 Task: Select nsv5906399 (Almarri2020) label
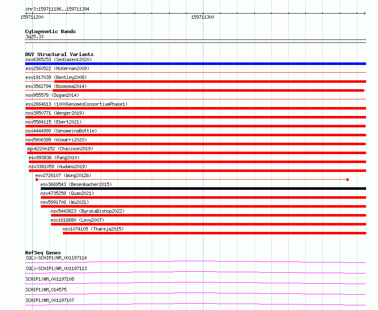coord(56,140)
